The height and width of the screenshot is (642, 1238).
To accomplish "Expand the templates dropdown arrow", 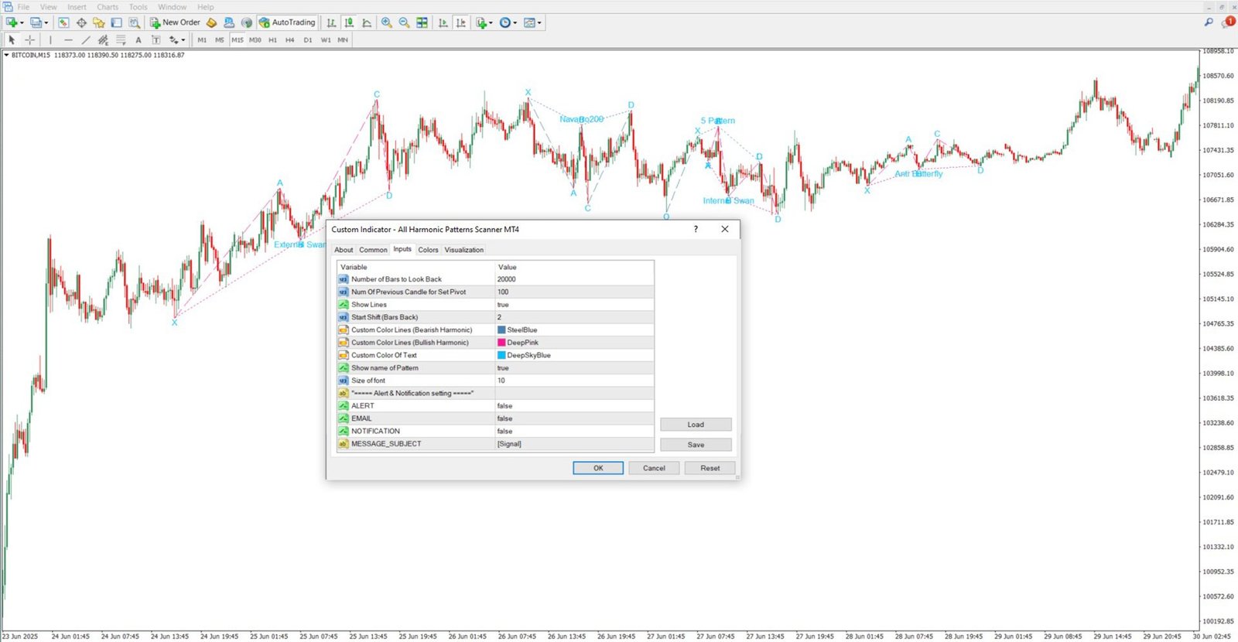I will (x=539, y=23).
